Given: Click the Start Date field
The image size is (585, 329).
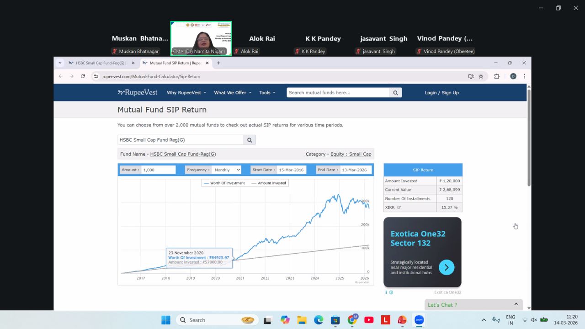Looking at the screenshot, I should pos(291,170).
